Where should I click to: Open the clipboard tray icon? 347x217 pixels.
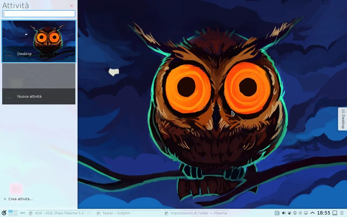295,213
